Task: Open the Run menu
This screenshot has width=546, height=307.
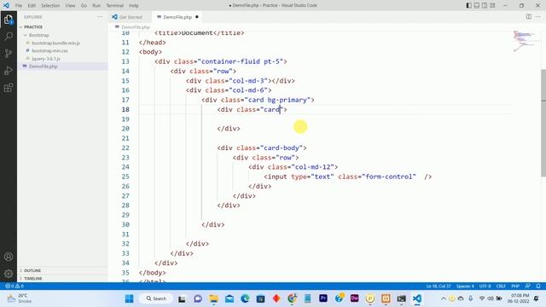Action: (x=96, y=6)
